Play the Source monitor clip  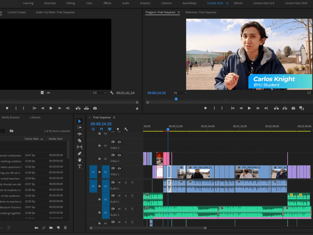coord(51,108)
